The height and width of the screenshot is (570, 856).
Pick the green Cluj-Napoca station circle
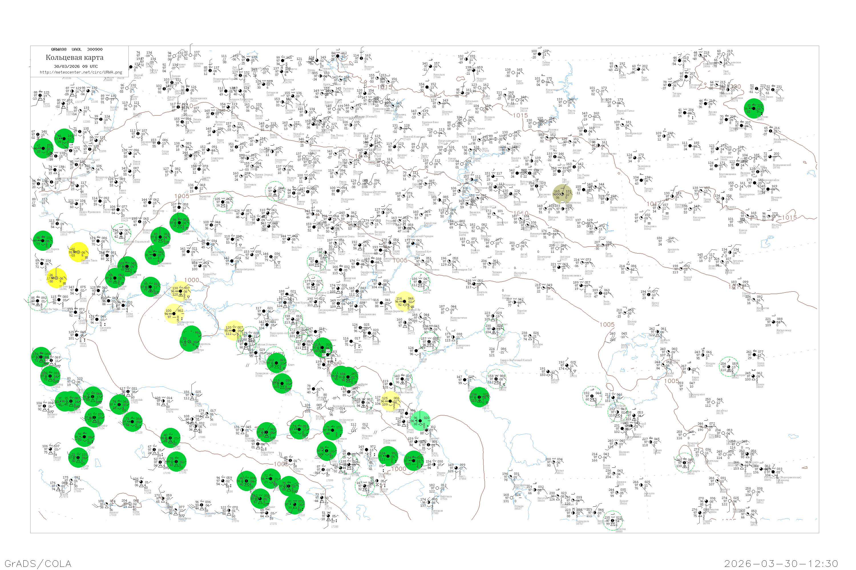[x=43, y=241]
